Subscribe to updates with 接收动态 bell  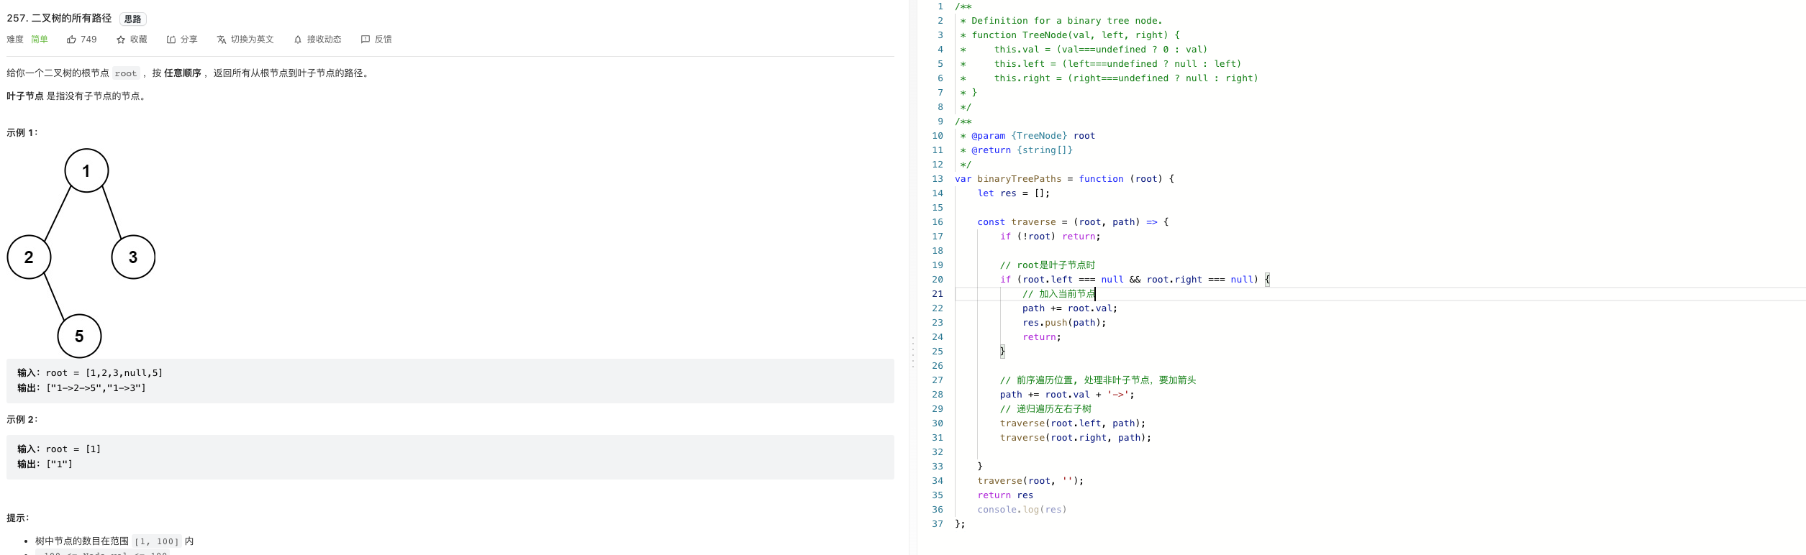click(x=317, y=40)
